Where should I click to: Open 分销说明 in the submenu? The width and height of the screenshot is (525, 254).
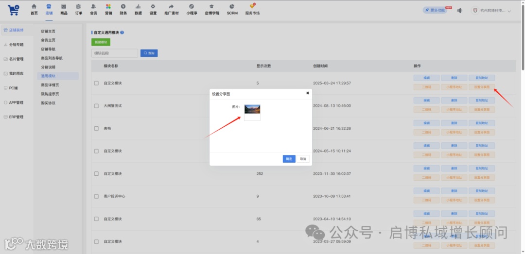tap(48, 67)
